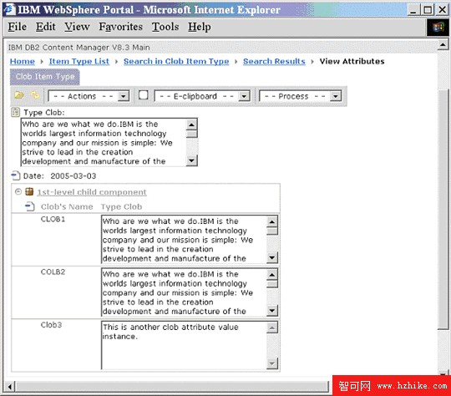Open the File menu
The height and width of the screenshot is (396, 451).
click(x=18, y=27)
